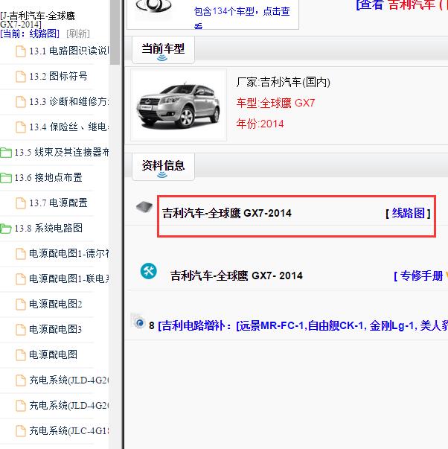Select the 当前车型 tab

pyautogui.click(x=163, y=49)
